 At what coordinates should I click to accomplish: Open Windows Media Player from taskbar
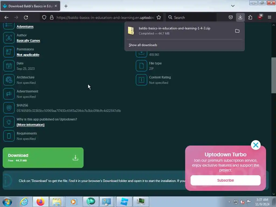[73, 202]
